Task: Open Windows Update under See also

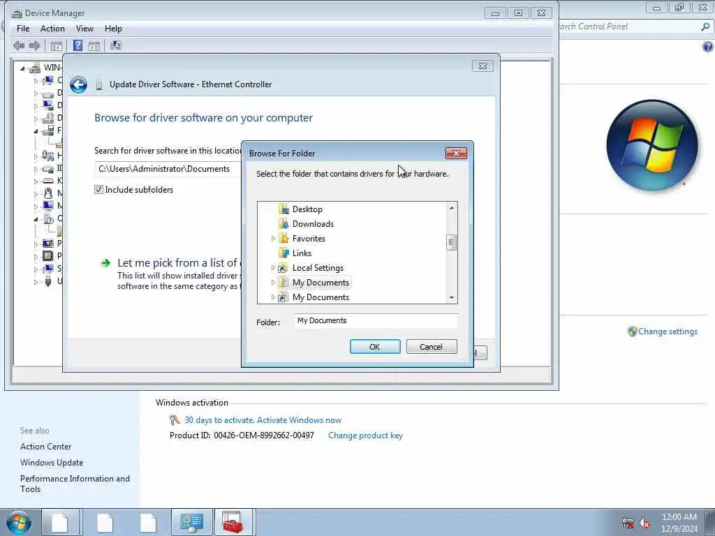Action: click(x=52, y=463)
